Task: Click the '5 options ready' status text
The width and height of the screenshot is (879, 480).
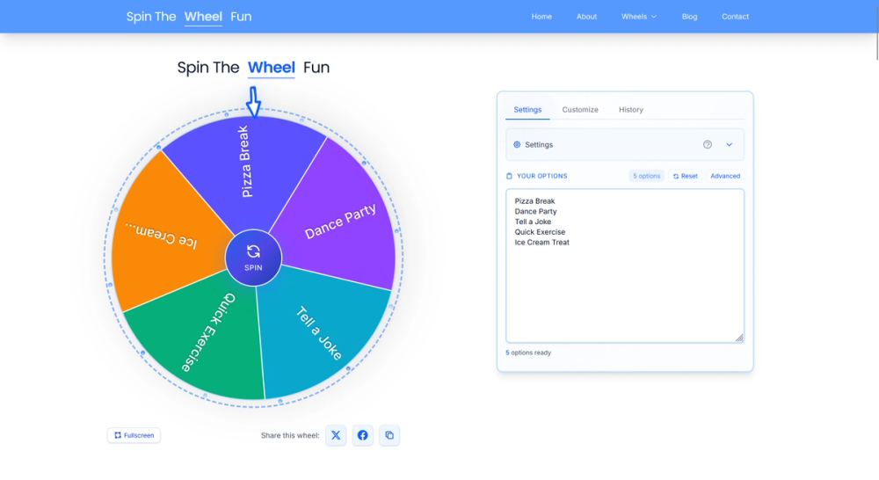Action: pyautogui.click(x=528, y=353)
